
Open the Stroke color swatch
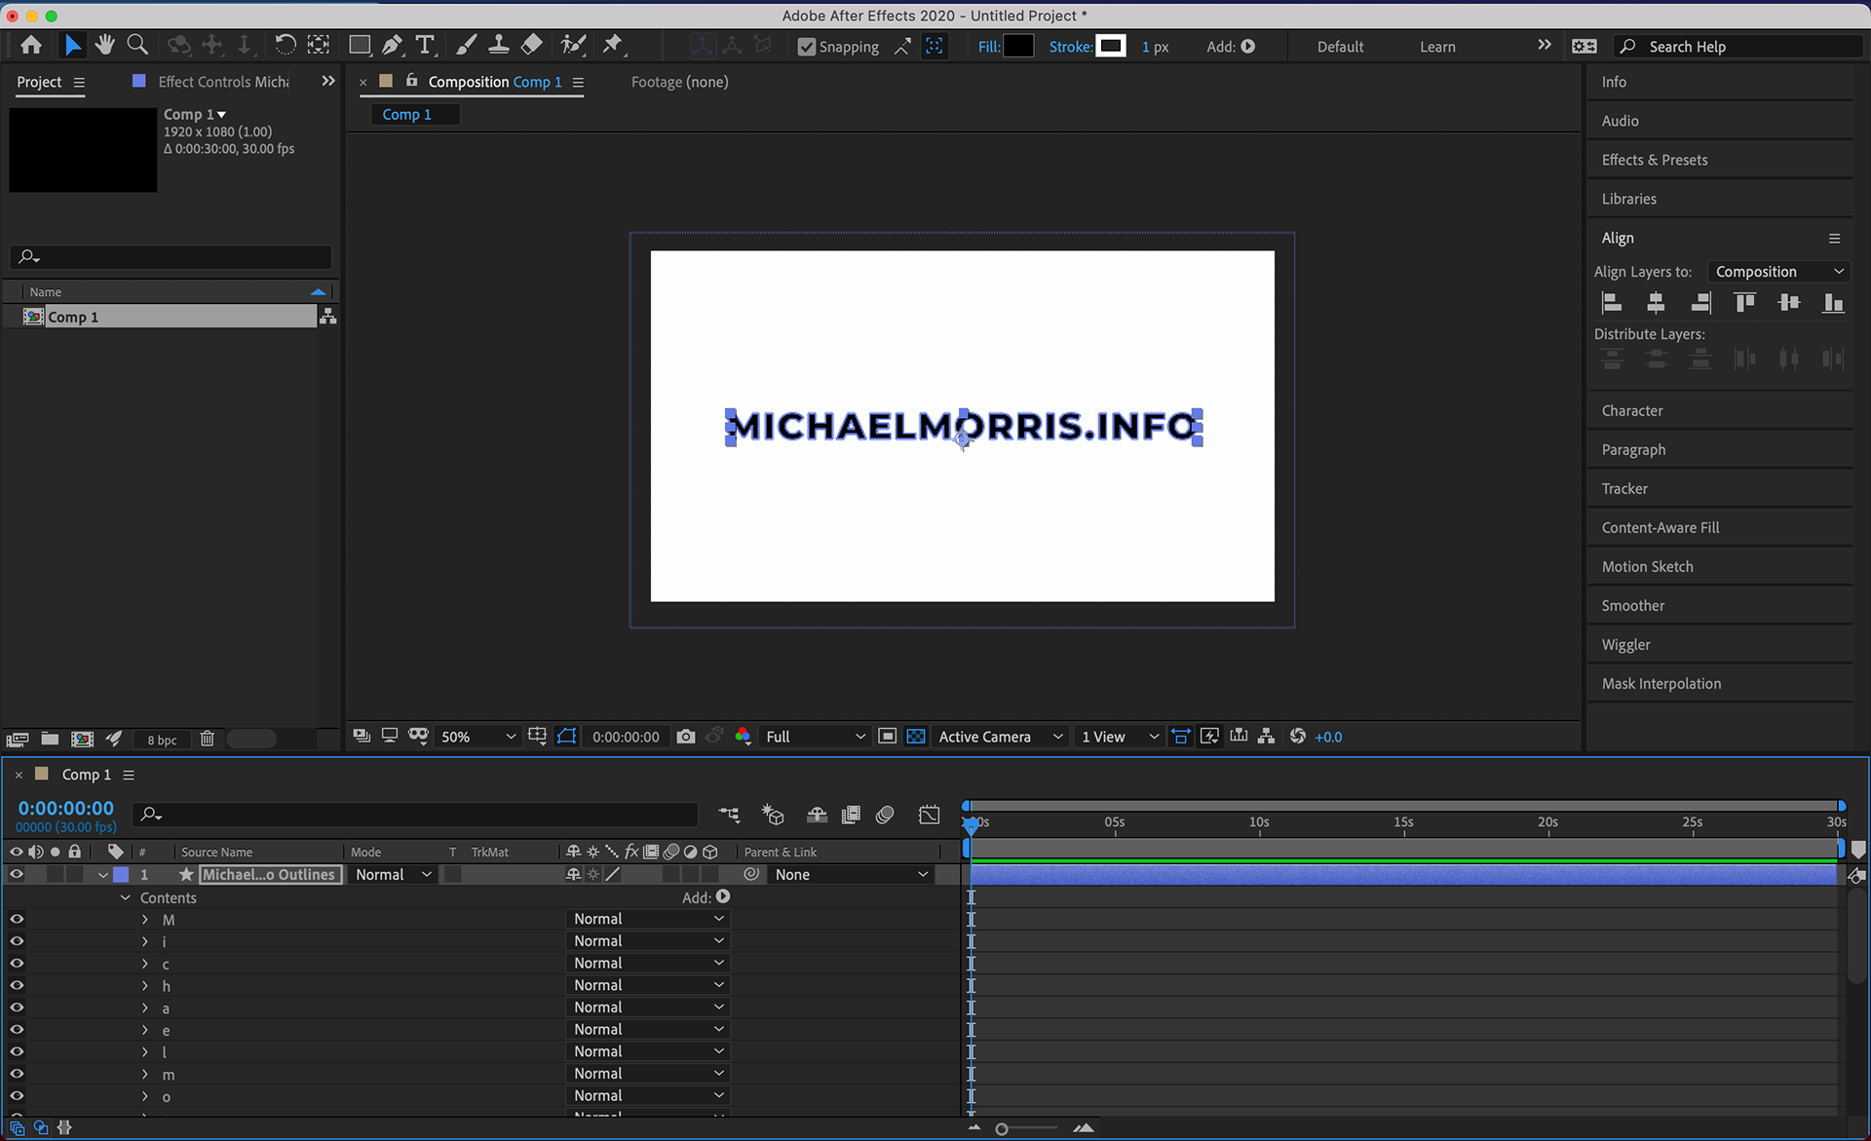tap(1111, 46)
